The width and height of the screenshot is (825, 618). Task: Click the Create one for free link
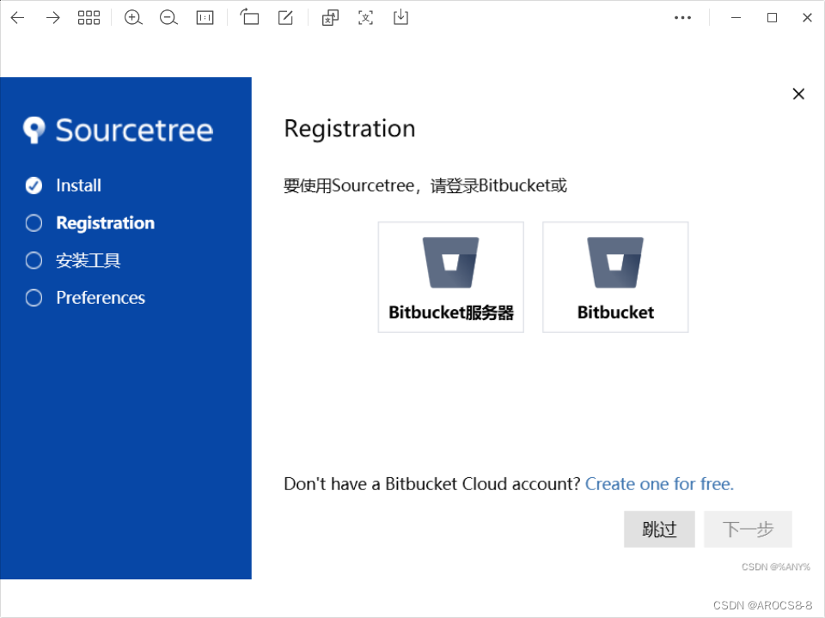tap(658, 484)
